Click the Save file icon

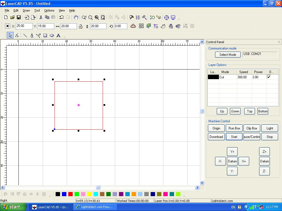tap(19, 17)
